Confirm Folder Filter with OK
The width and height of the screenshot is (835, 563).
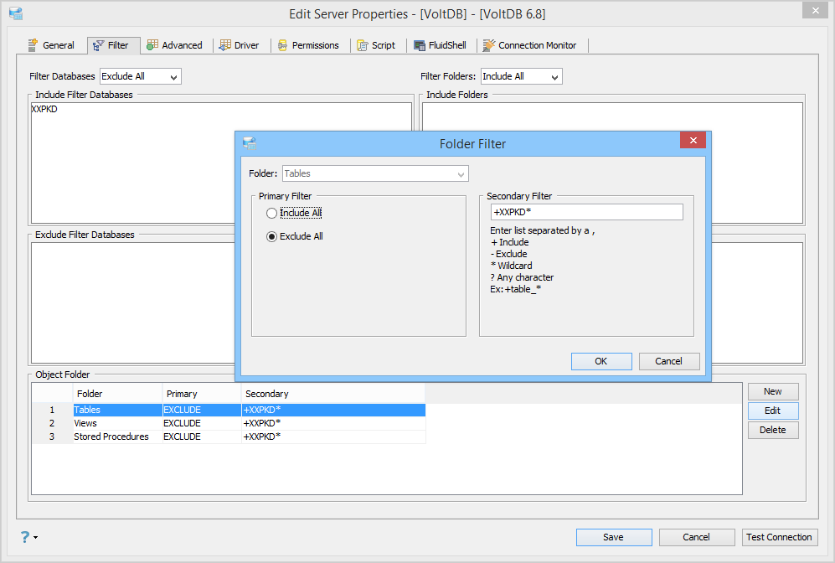[601, 361]
